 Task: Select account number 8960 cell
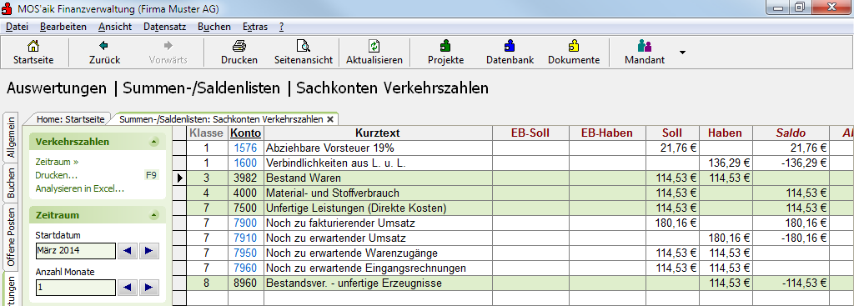click(246, 283)
